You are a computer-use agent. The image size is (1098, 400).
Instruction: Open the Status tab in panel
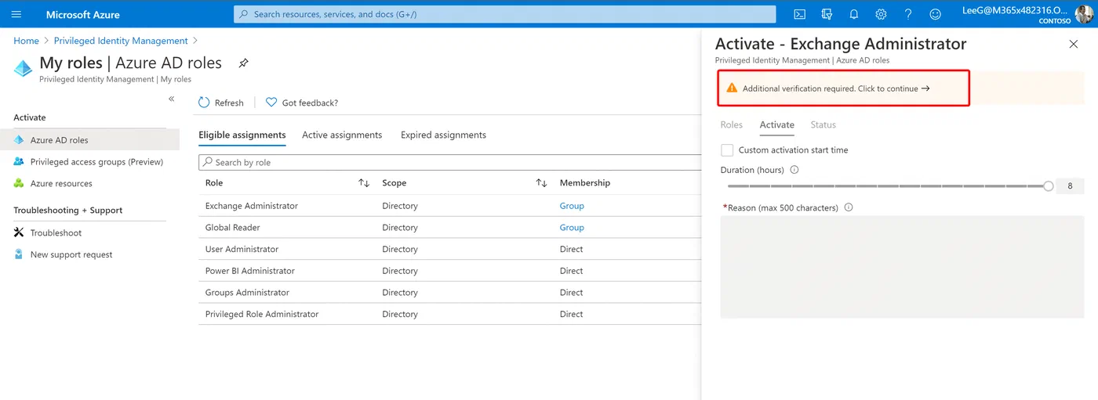(823, 124)
